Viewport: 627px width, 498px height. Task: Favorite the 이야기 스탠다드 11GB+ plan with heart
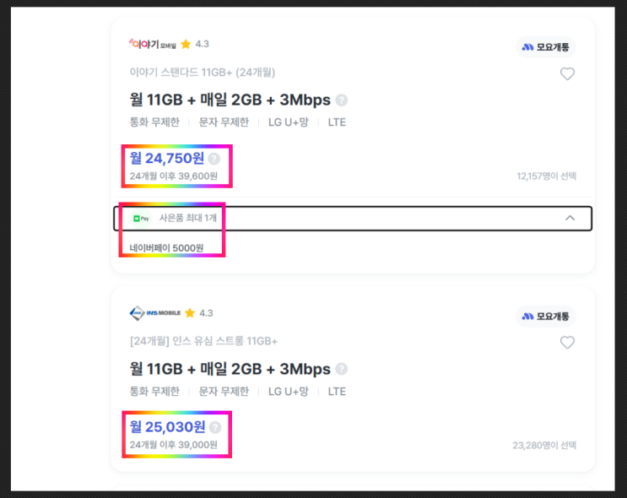(x=567, y=73)
